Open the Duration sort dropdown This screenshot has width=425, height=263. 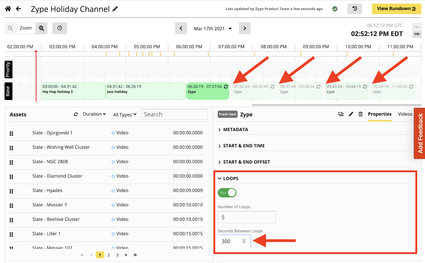pos(94,114)
